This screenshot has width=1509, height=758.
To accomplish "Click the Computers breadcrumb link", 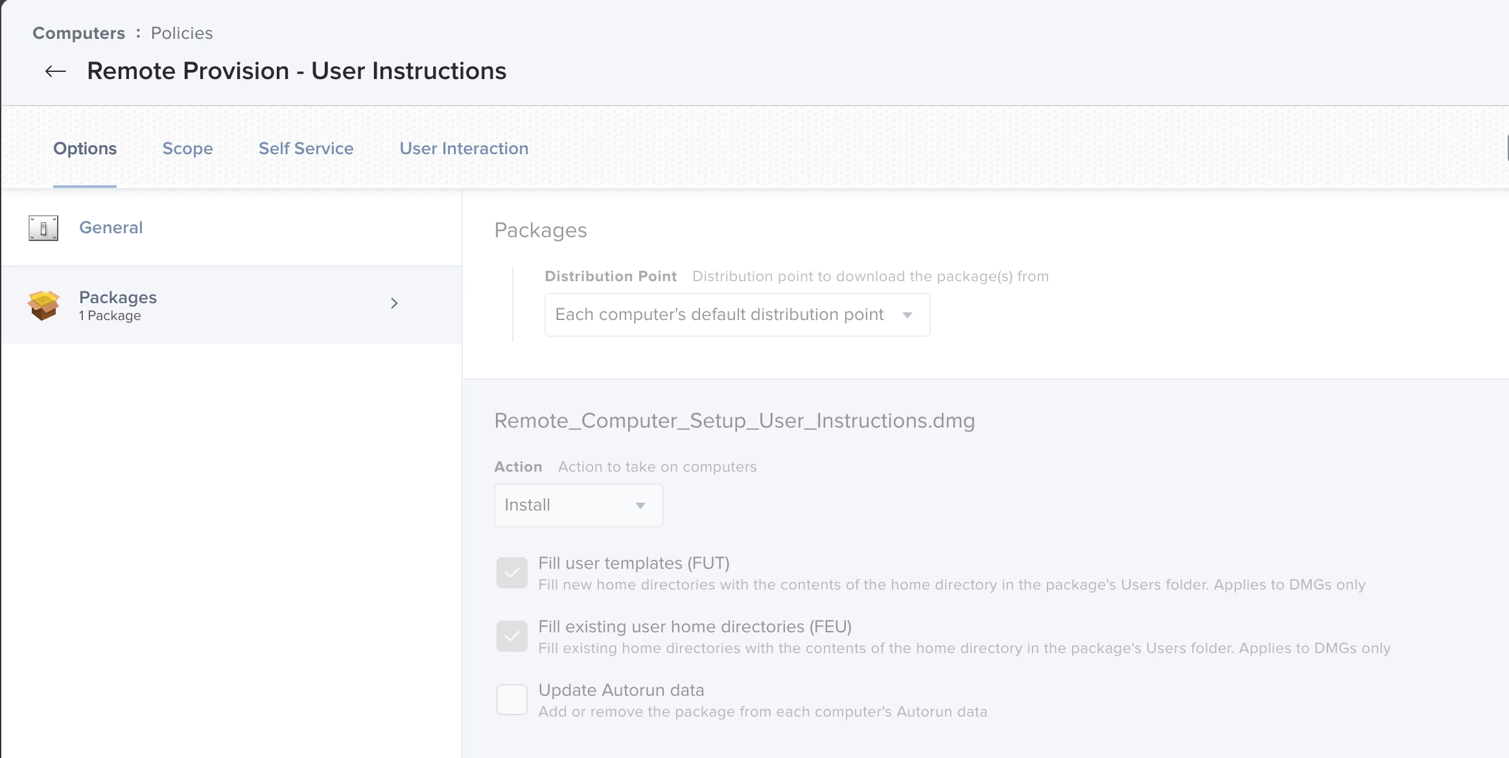I will pyautogui.click(x=78, y=33).
